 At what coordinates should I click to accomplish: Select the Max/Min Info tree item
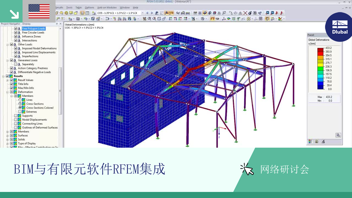26,88
